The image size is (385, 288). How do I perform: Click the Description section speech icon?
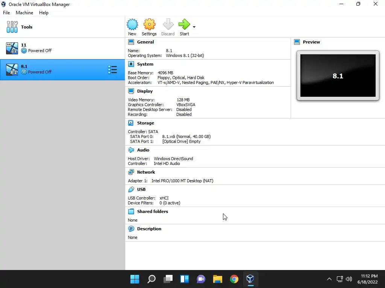tap(131, 229)
